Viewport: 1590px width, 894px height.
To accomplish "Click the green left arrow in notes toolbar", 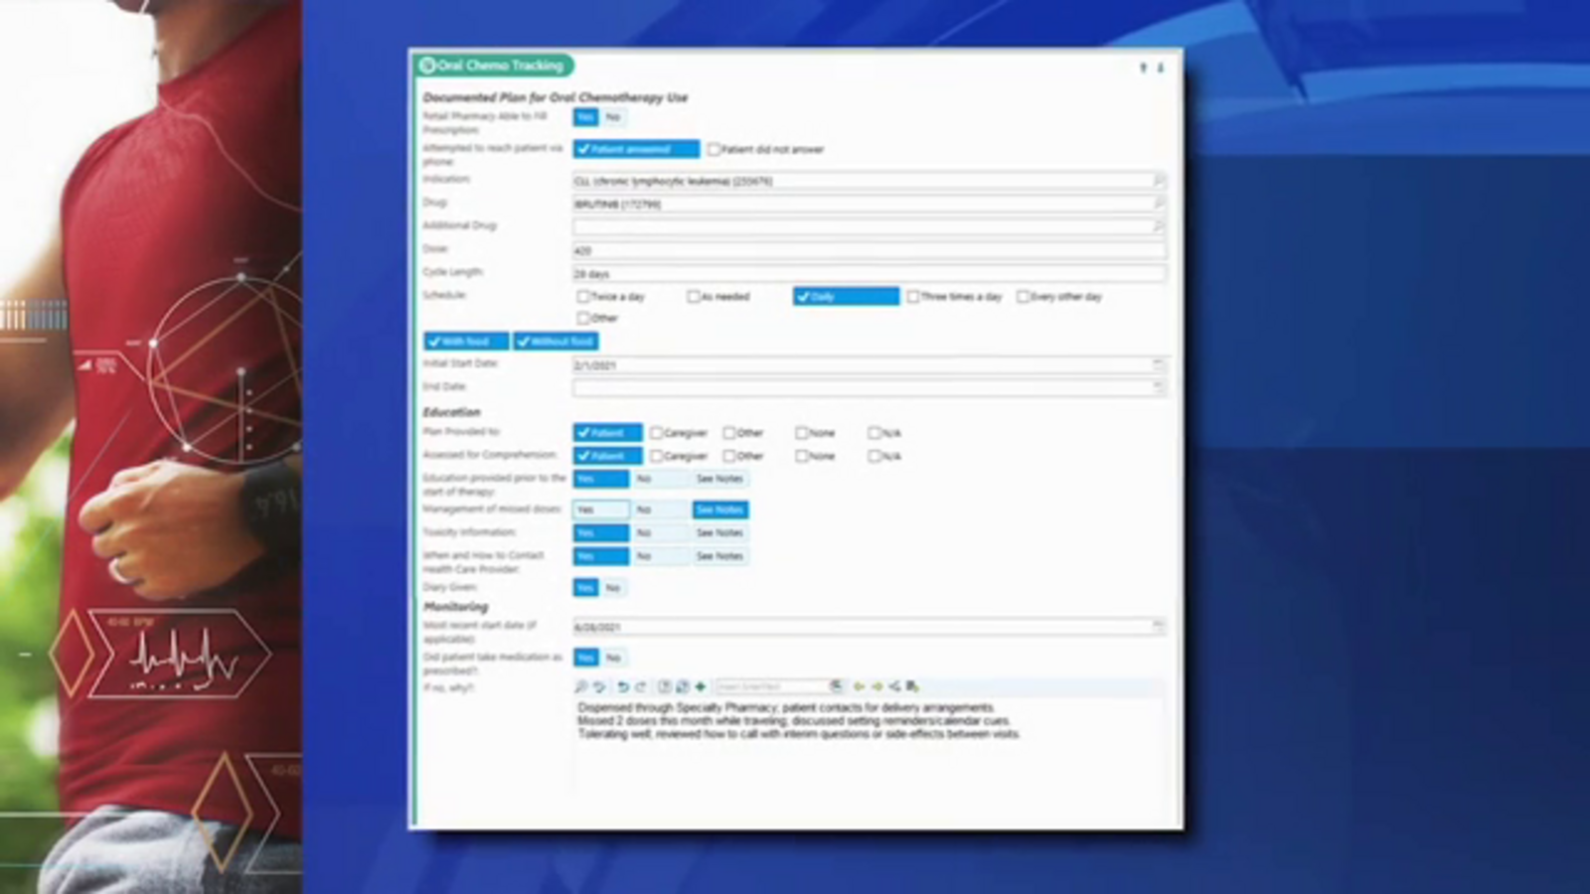I will [859, 686].
